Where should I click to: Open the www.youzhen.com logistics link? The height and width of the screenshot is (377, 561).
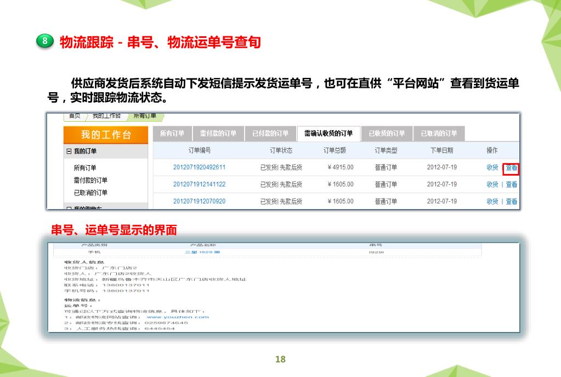[178, 317]
